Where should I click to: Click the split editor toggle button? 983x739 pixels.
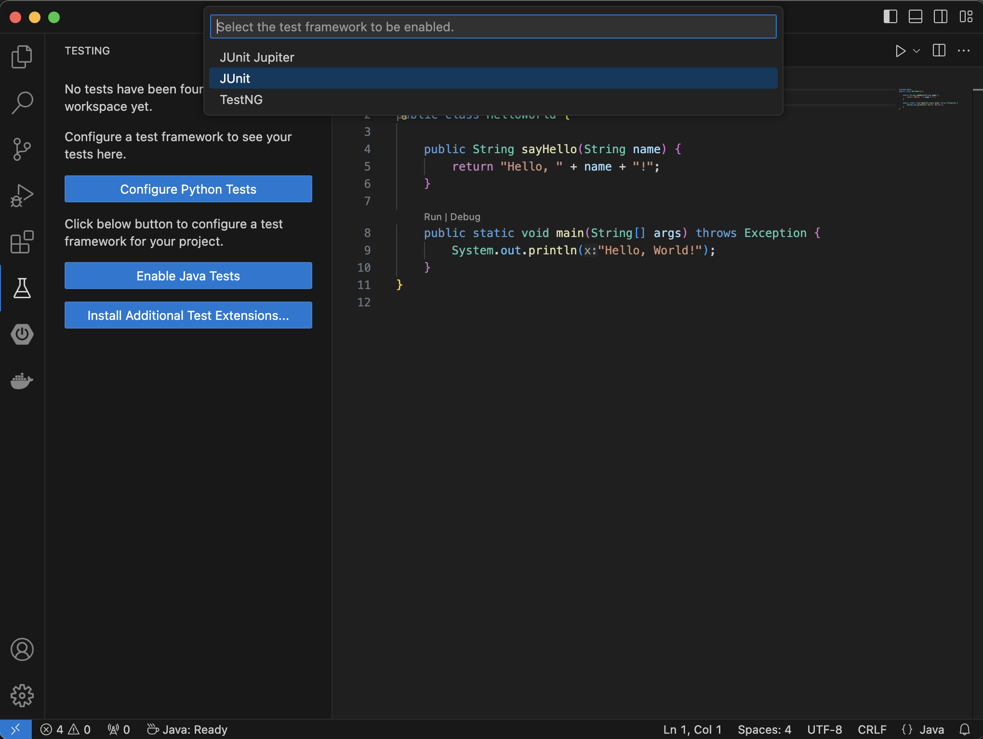tap(940, 51)
